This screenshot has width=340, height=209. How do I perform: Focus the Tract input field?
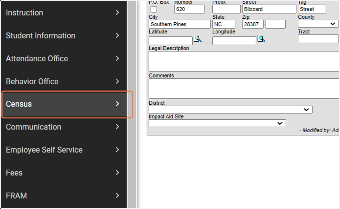click(318, 39)
